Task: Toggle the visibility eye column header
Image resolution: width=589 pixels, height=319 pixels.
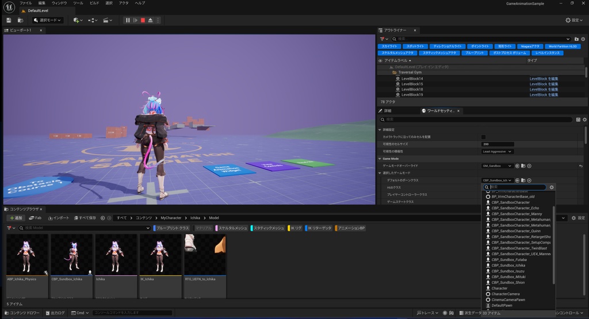Action: click(x=380, y=60)
